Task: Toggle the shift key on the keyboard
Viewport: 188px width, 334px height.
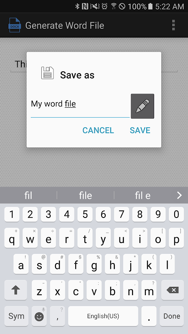Action: pyautogui.click(x=15, y=290)
